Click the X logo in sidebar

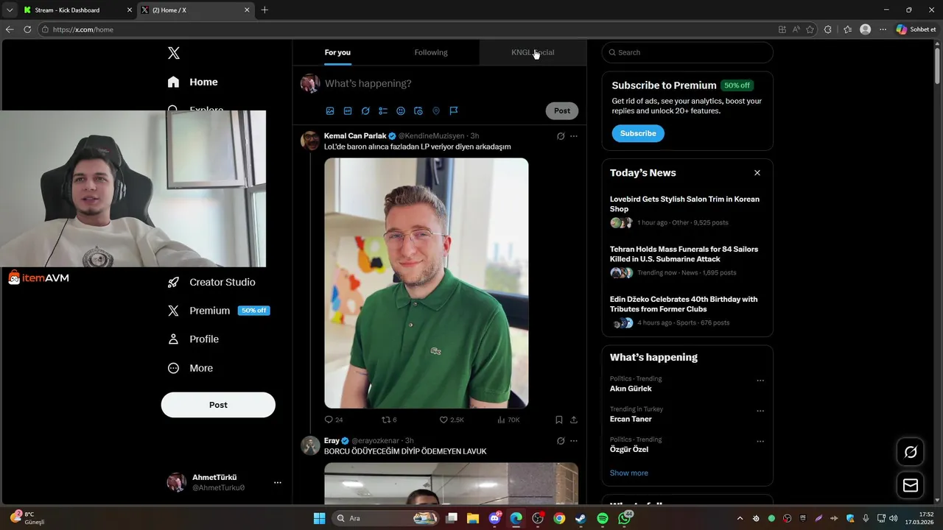click(174, 53)
